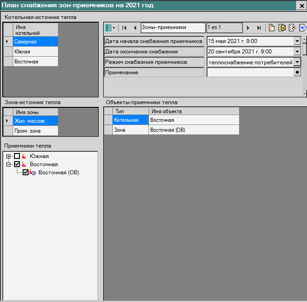This screenshot has width=307, height=302.
Task: Go to the previous record
Action: 134,28
